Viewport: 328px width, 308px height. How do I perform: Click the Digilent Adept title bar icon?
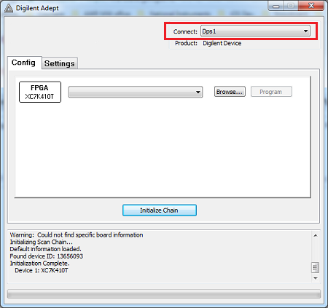[9, 8]
